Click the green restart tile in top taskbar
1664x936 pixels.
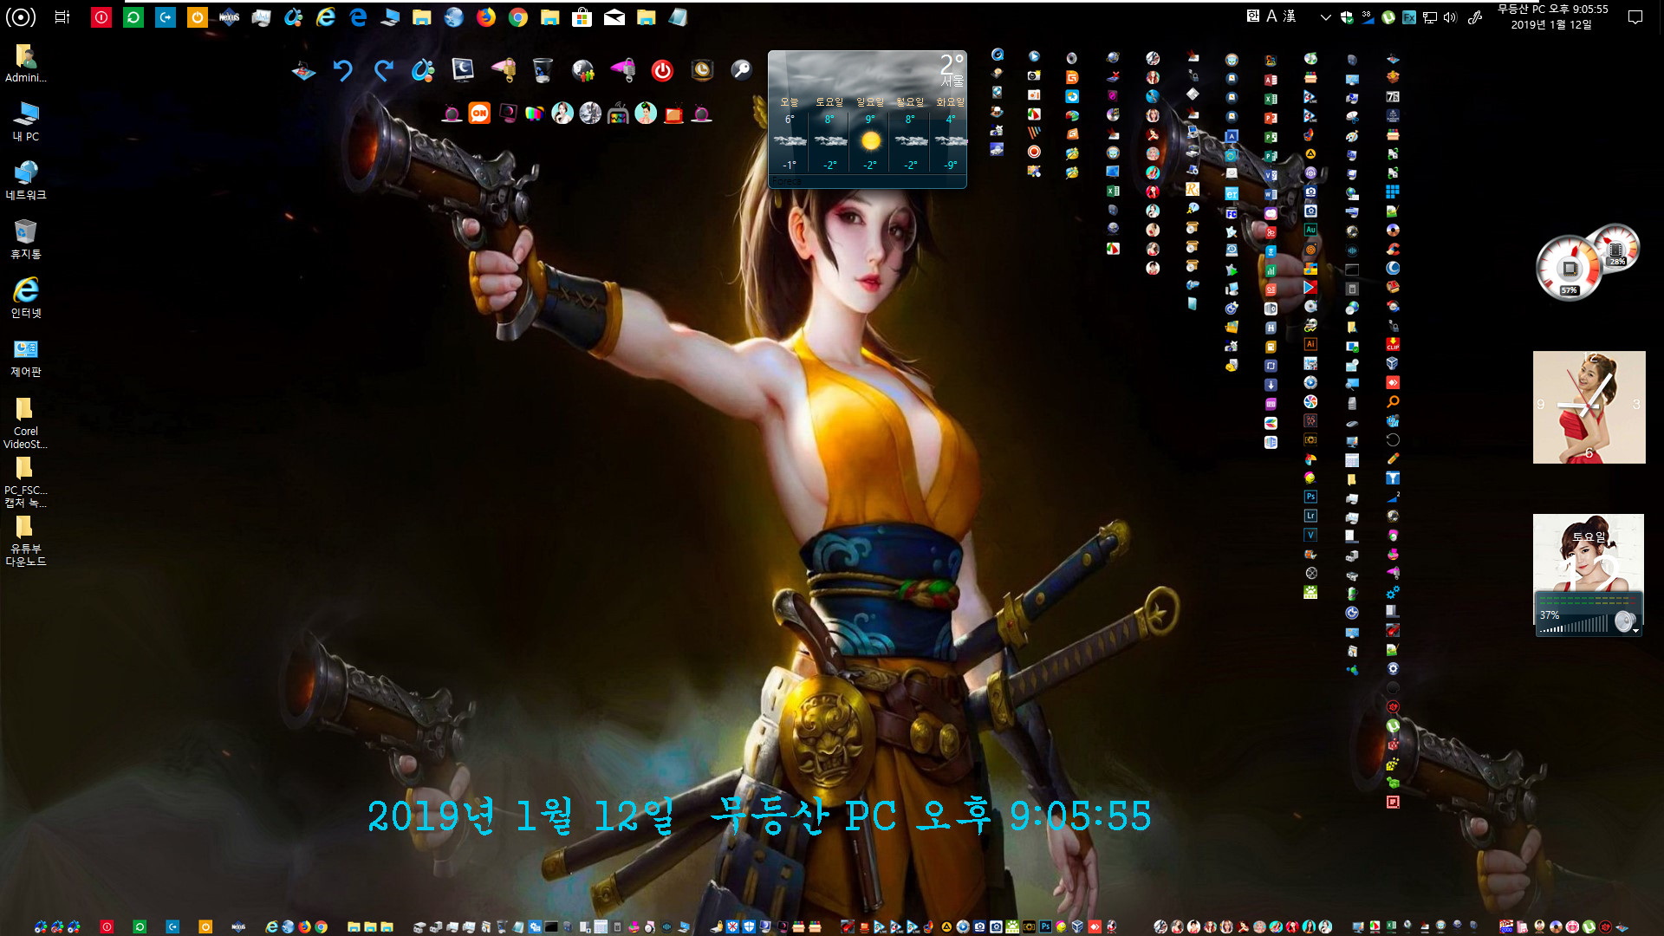tap(133, 16)
